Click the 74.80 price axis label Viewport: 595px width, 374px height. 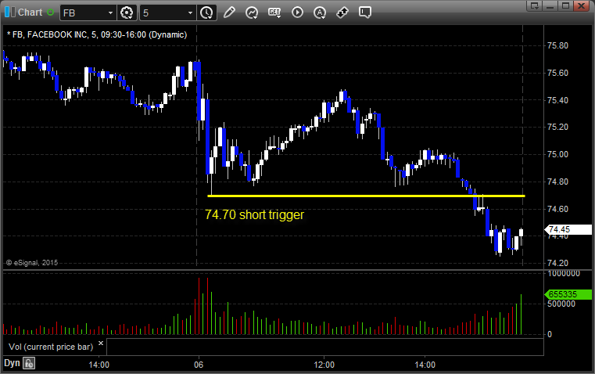tap(557, 182)
